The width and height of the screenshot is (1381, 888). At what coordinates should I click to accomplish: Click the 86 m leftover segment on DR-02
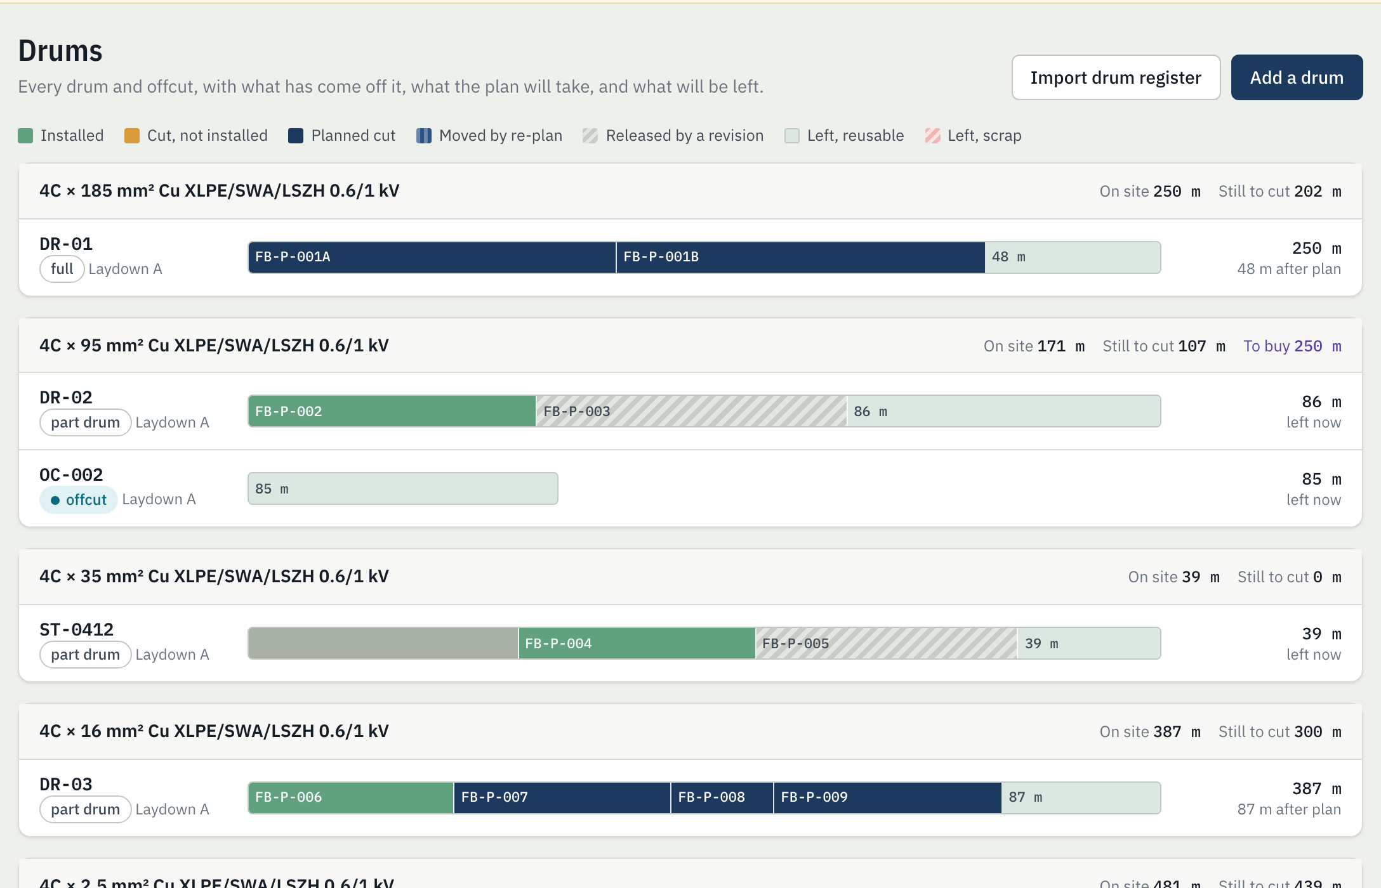click(x=1004, y=411)
